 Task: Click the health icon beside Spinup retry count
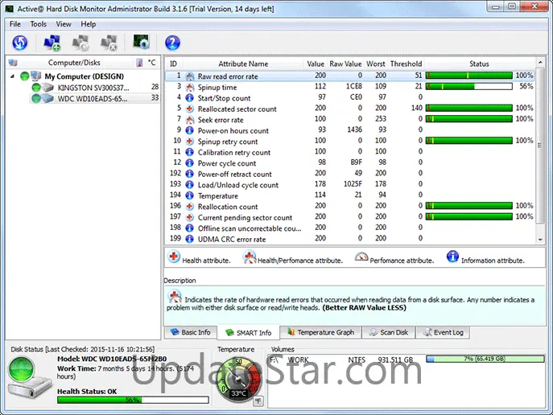pyautogui.click(x=190, y=142)
